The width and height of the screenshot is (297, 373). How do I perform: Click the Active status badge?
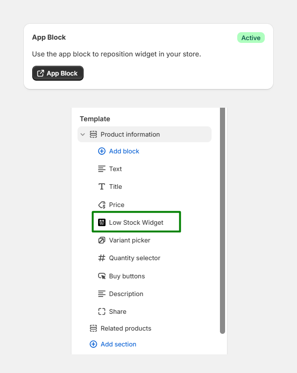click(251, 38)
